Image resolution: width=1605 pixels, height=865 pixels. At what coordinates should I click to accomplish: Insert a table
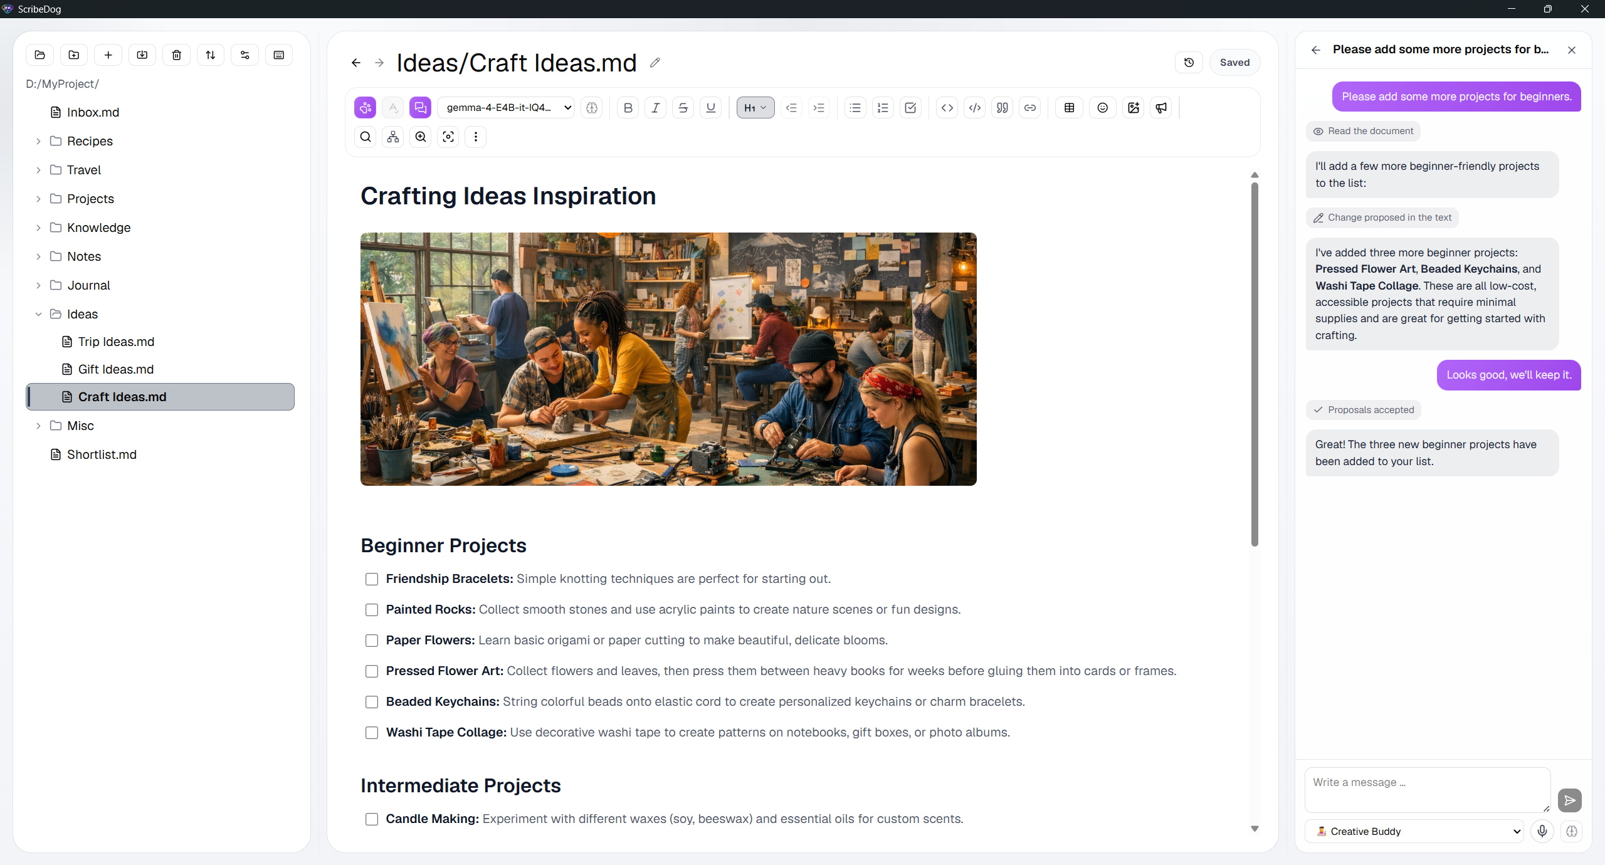(1070, 108)
